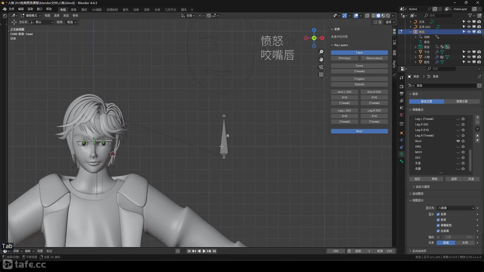Viewport: 484px width, 272px height.
Task: Open the 显示为 八面锥 dropdown
Action: [x=456, y=208]
